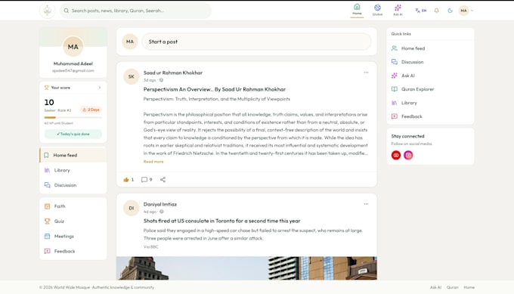Open the Toronto news post image

tap(246, 268)
